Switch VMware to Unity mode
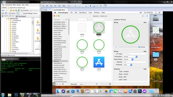This screenshot has width=173, height=97. (x=101, y=6)
